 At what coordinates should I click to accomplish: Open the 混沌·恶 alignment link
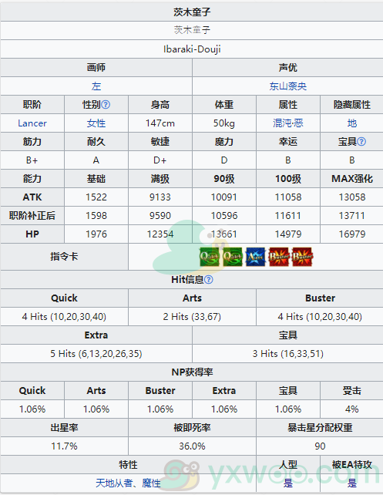(287, 123)
